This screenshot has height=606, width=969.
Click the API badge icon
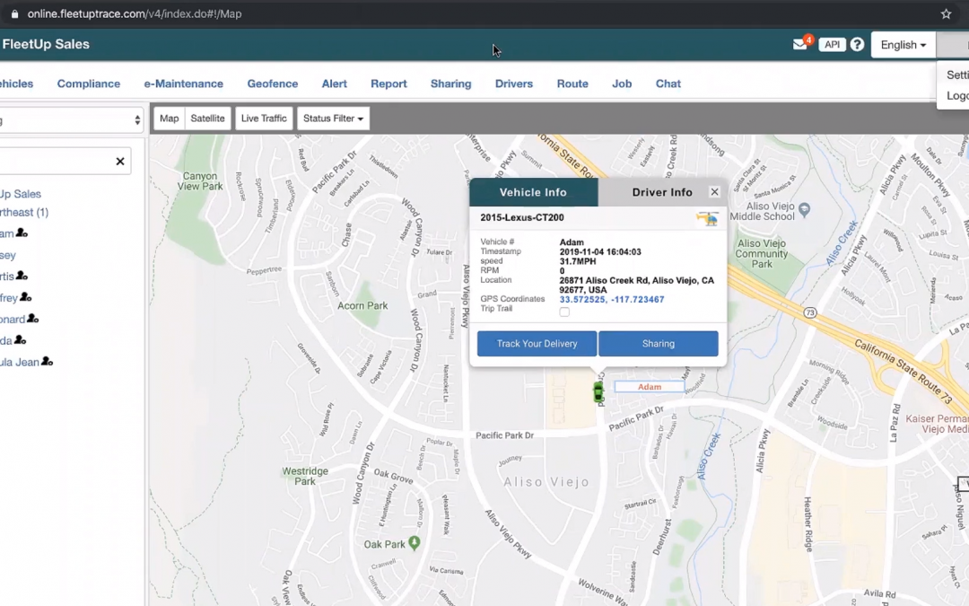tap(832, 45)
